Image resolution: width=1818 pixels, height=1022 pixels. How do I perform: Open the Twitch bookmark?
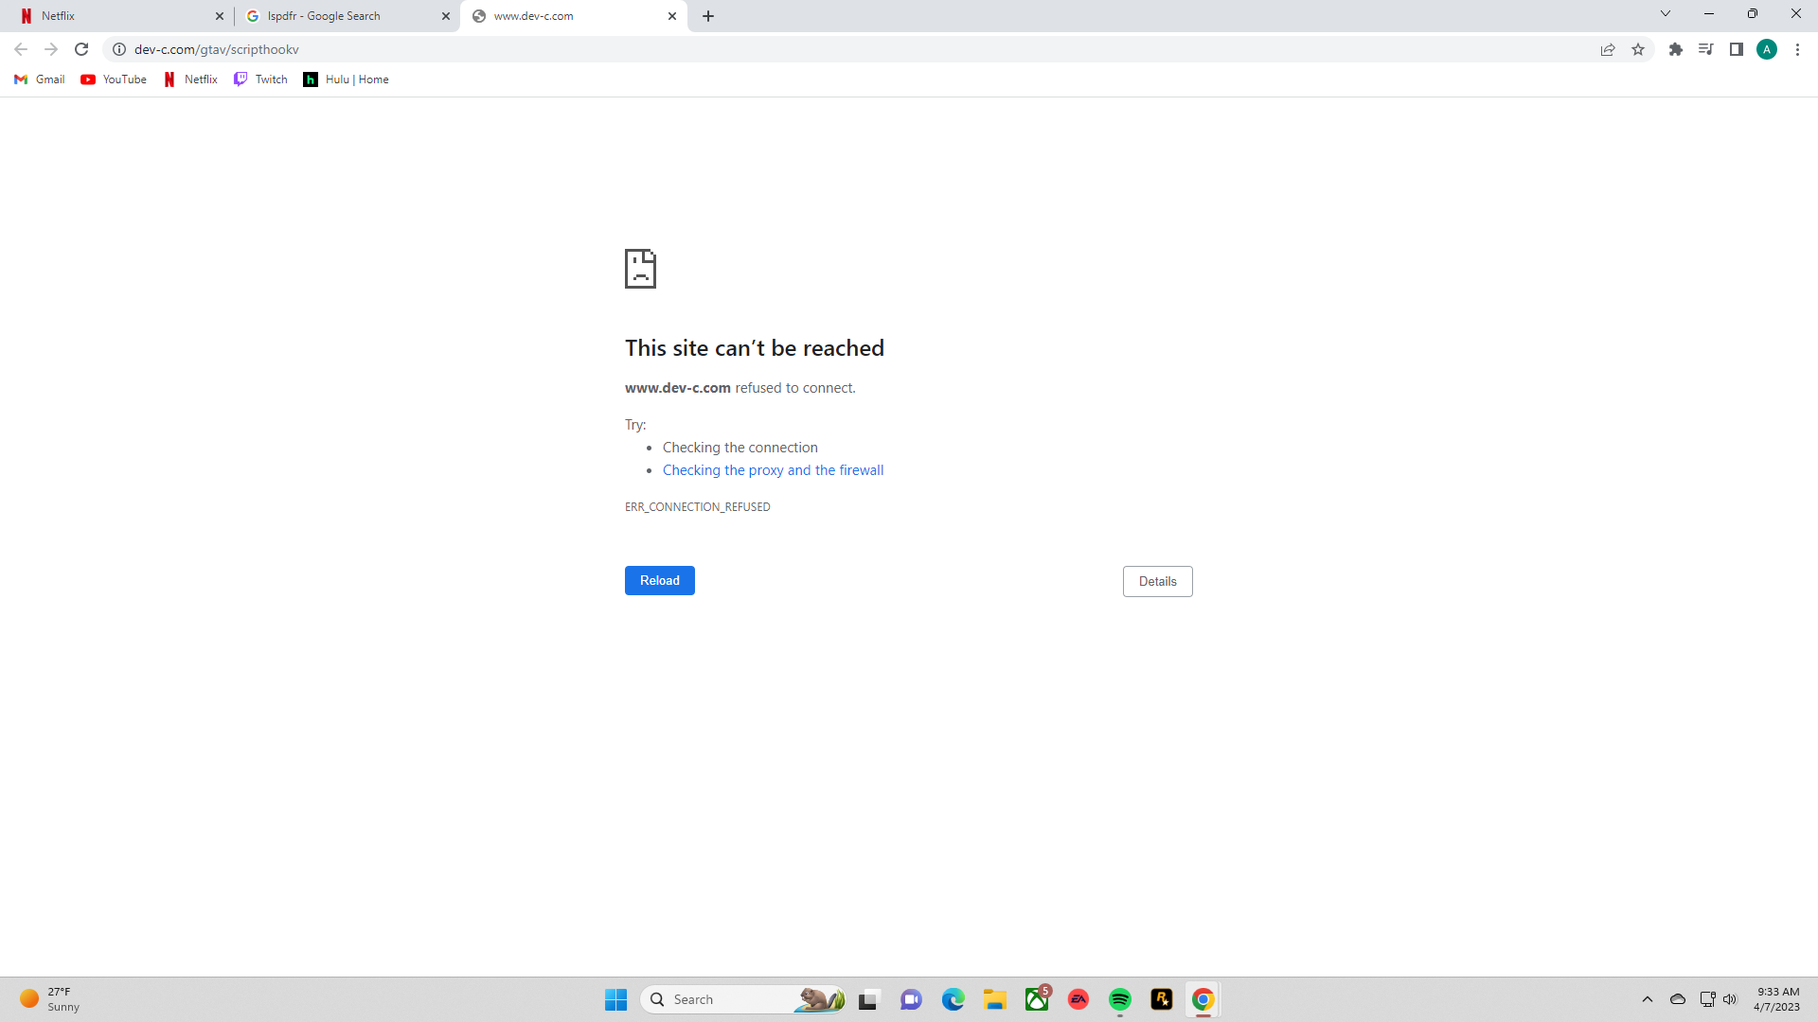[x=261, y=79]
